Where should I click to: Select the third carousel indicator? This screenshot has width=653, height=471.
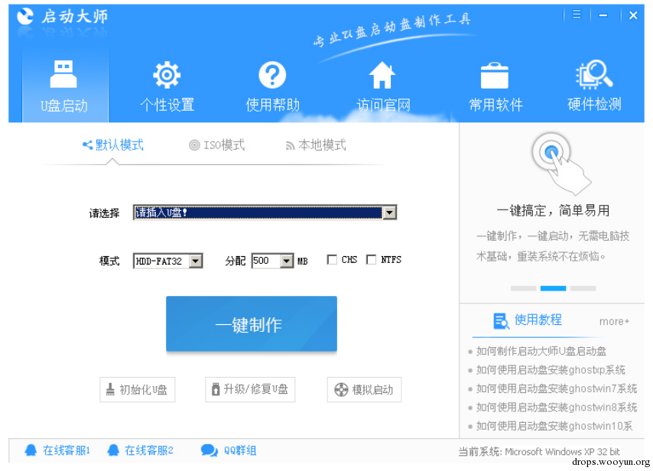(x=583, y=288)
